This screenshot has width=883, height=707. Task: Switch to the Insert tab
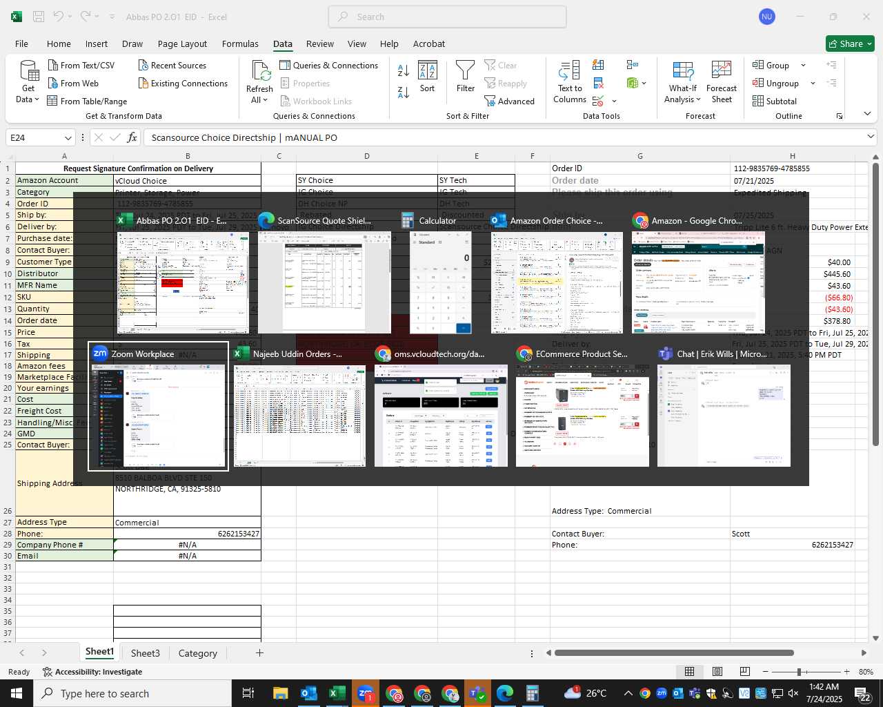point(97,43)
